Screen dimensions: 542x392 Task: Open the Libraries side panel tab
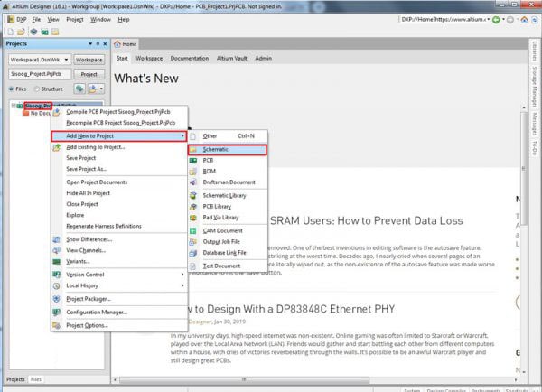(x=535, y=51)
